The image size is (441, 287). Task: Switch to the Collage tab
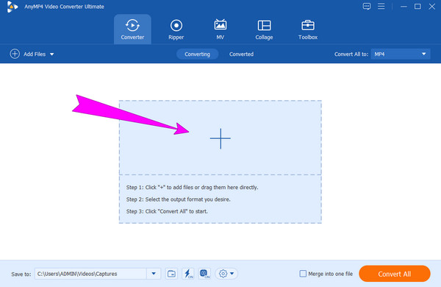click(x=264, y=29)
